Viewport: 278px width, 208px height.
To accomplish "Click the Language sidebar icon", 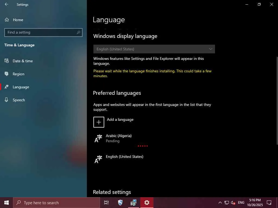I will (x=7, y=87).
